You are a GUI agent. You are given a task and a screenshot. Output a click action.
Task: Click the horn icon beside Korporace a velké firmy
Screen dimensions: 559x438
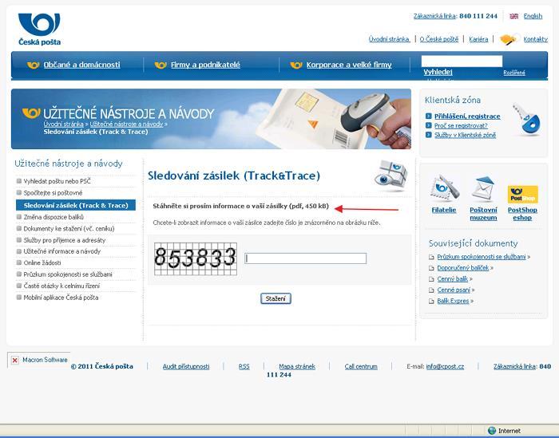(296, 65)
